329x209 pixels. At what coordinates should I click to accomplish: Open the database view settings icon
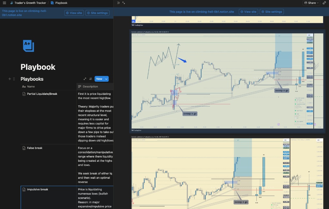click(x=91, y=79)
